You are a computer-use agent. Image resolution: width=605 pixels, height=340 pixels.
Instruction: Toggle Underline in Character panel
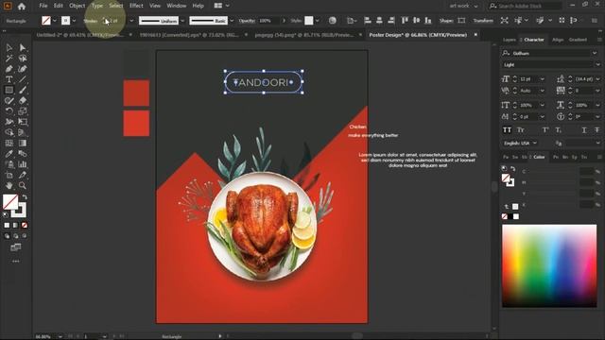(584, 130)
